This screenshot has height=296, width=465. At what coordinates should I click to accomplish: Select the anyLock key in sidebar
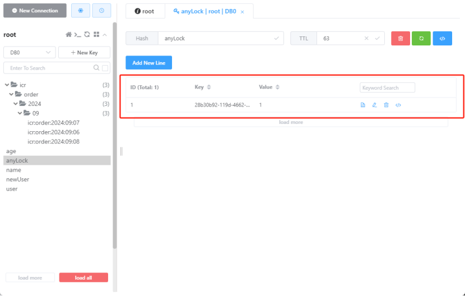57,161
